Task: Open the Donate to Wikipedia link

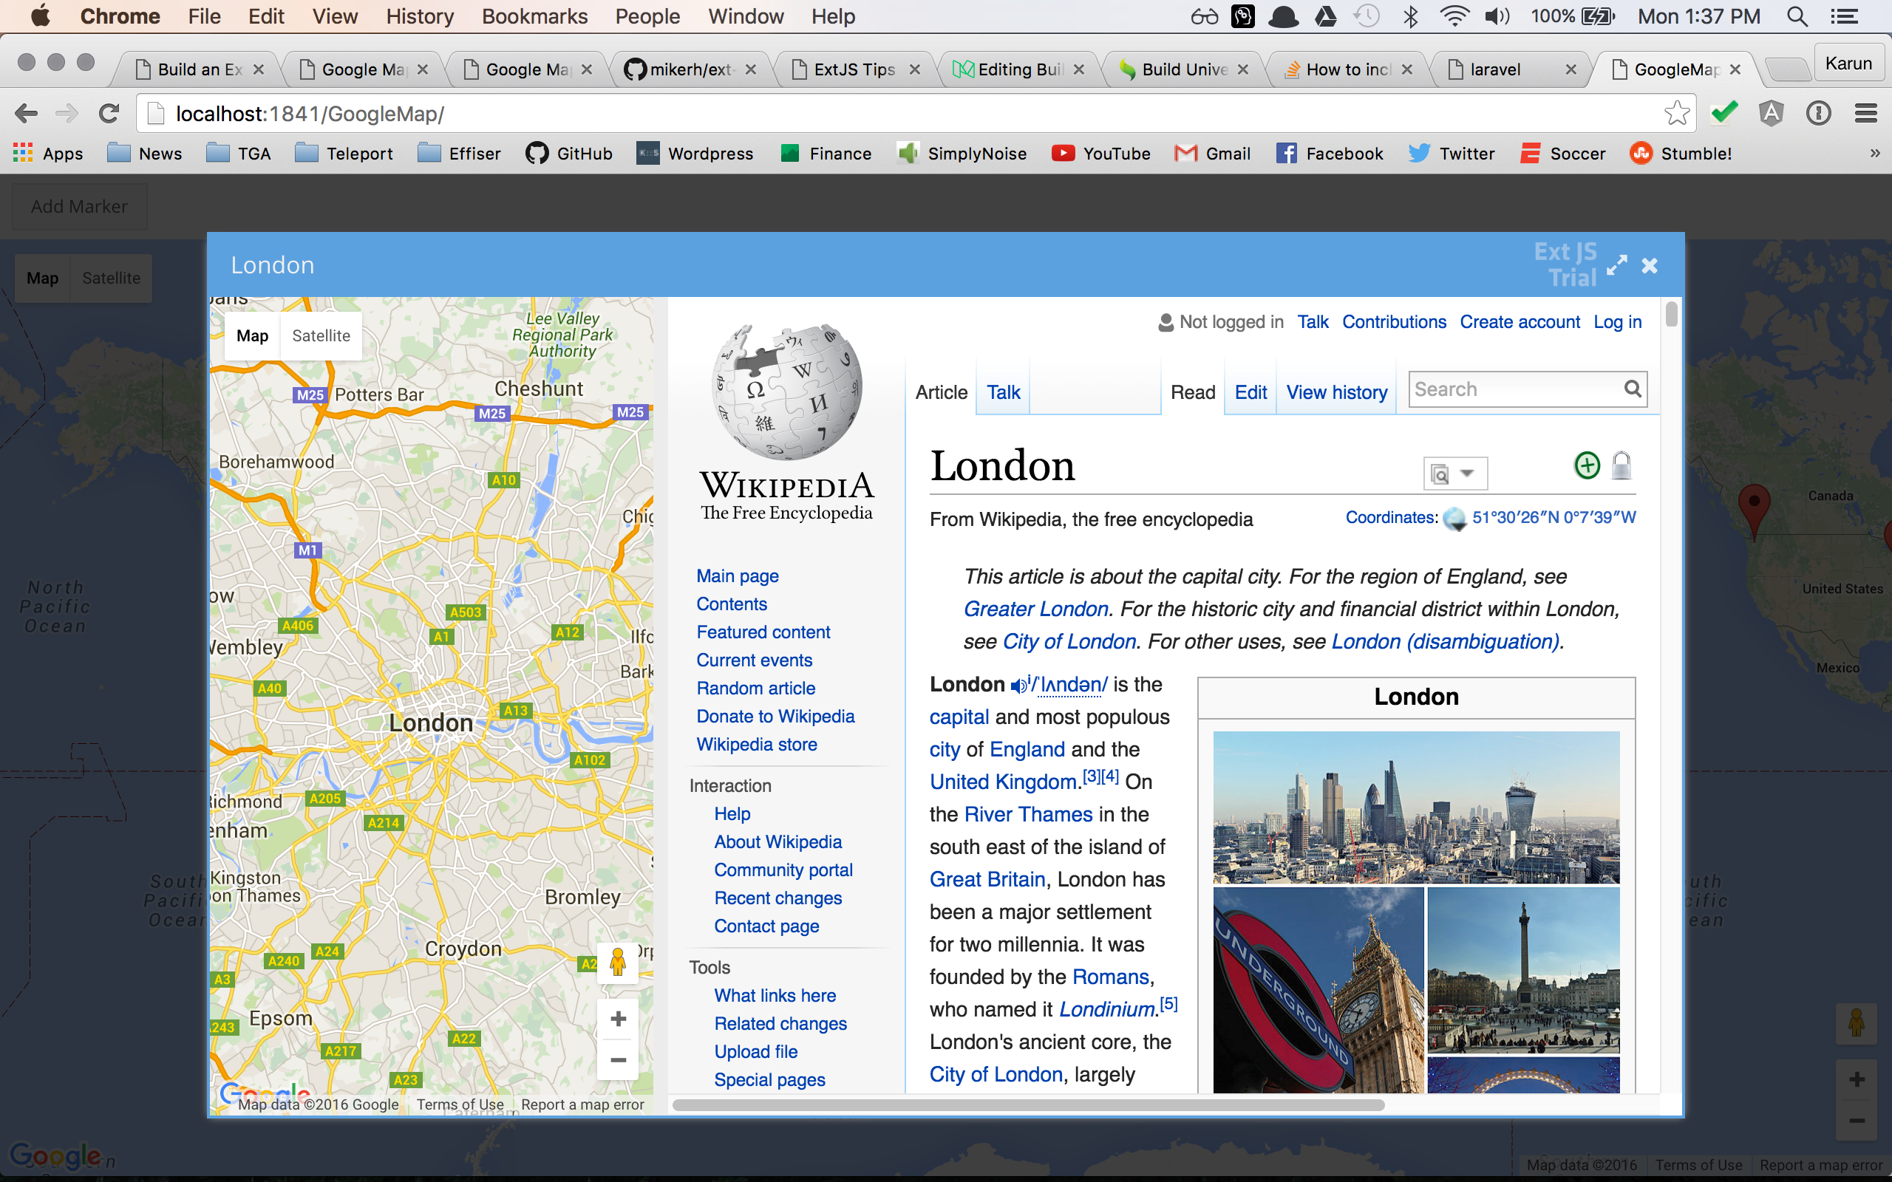Action: (775, 716)
